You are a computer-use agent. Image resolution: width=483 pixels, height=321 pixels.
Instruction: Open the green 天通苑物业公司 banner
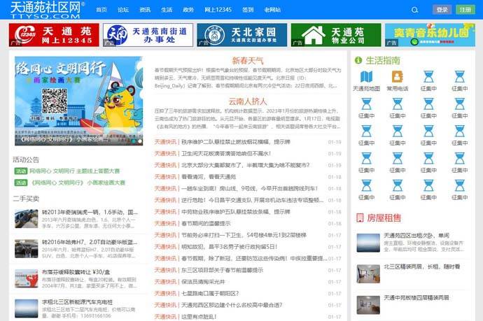[x=336, y=35]
